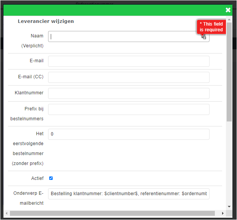Click the Onderwerp E-mailbericht text field
The image size is (237, 220).
click(x=129, y=194)
